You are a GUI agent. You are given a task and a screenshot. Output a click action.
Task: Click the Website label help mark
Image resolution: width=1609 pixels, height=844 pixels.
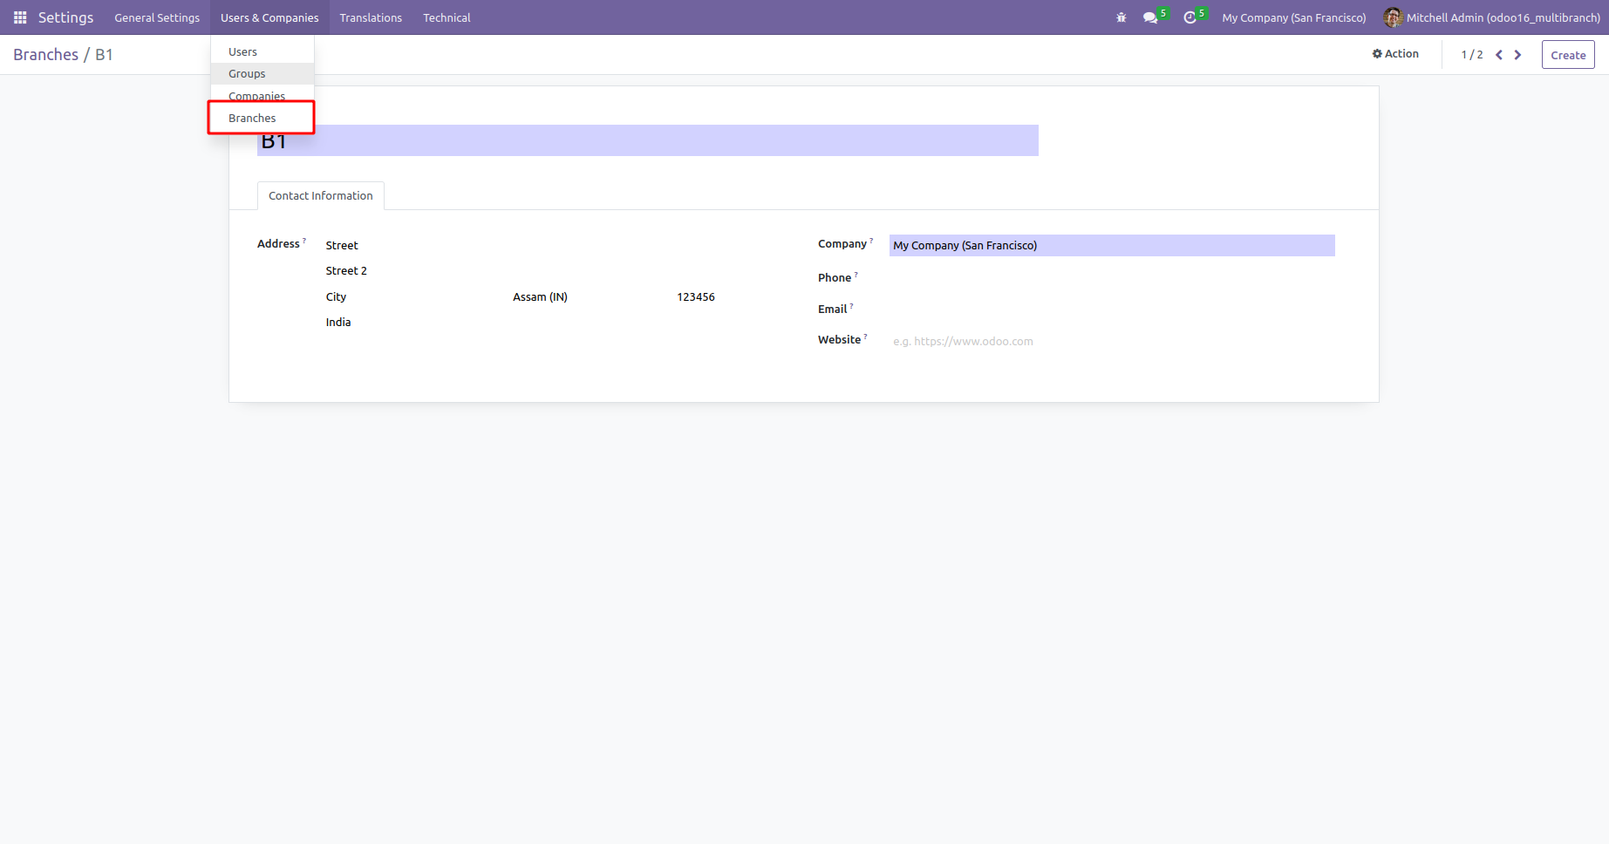[x=865, y=337]
